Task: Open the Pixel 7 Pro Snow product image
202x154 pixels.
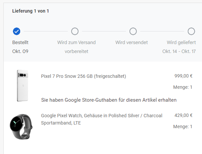Action: click(x=23, y=85)
